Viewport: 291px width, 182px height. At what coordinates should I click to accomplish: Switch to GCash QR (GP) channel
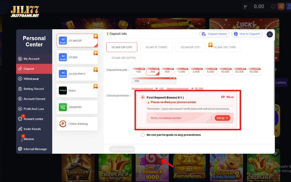click(x=122, y=47)
